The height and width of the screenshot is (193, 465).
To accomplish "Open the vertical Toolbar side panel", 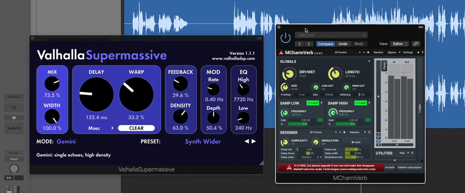I will (x=419, y=109).
